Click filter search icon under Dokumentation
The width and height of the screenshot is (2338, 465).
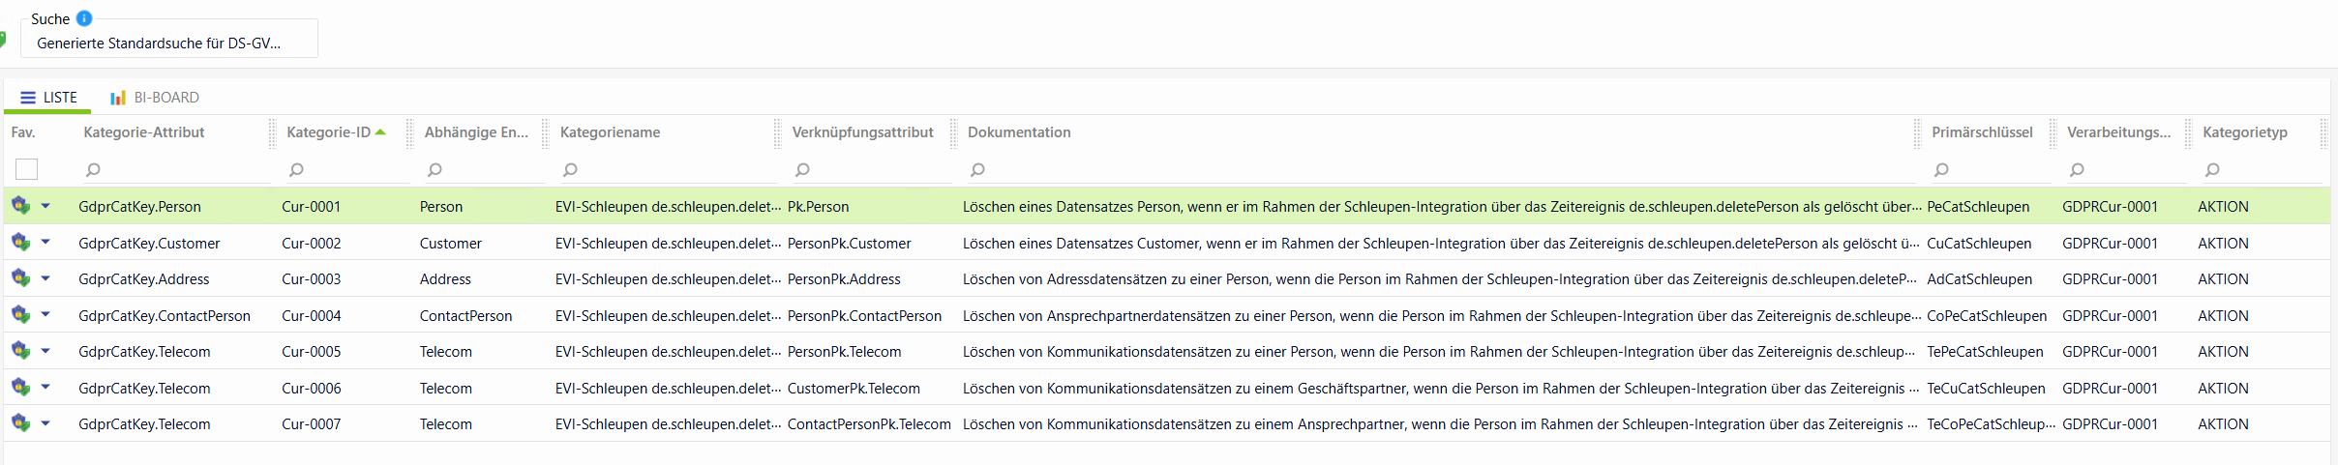coord(977,170)
